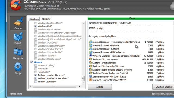
Task: Select the Minecraft* list entry label
Action: tap(43, 69)
